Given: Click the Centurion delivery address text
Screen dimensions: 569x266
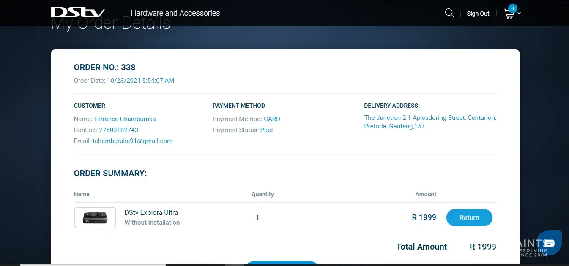Looking at the screenshot, I should coord(429,122).
